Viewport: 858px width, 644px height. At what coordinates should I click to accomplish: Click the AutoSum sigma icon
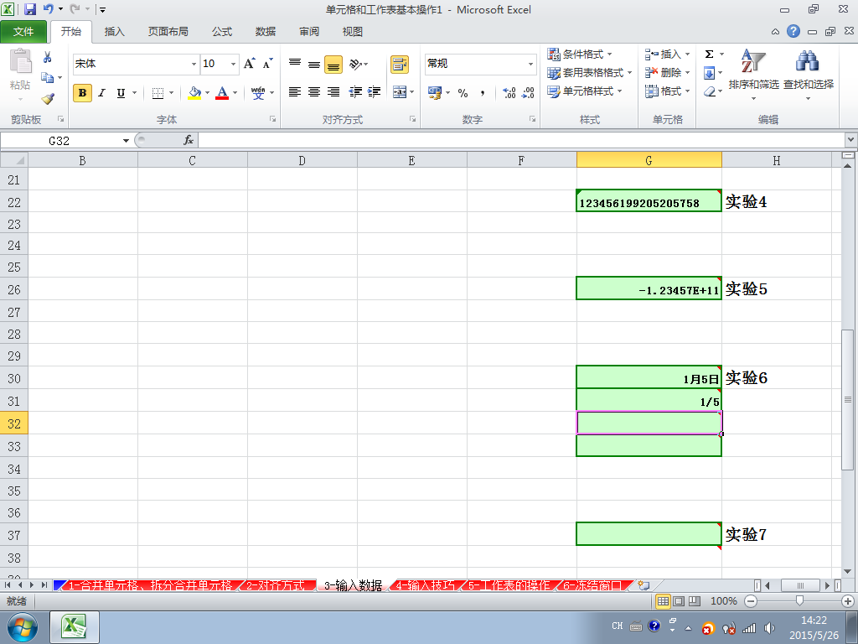(709, 54)
